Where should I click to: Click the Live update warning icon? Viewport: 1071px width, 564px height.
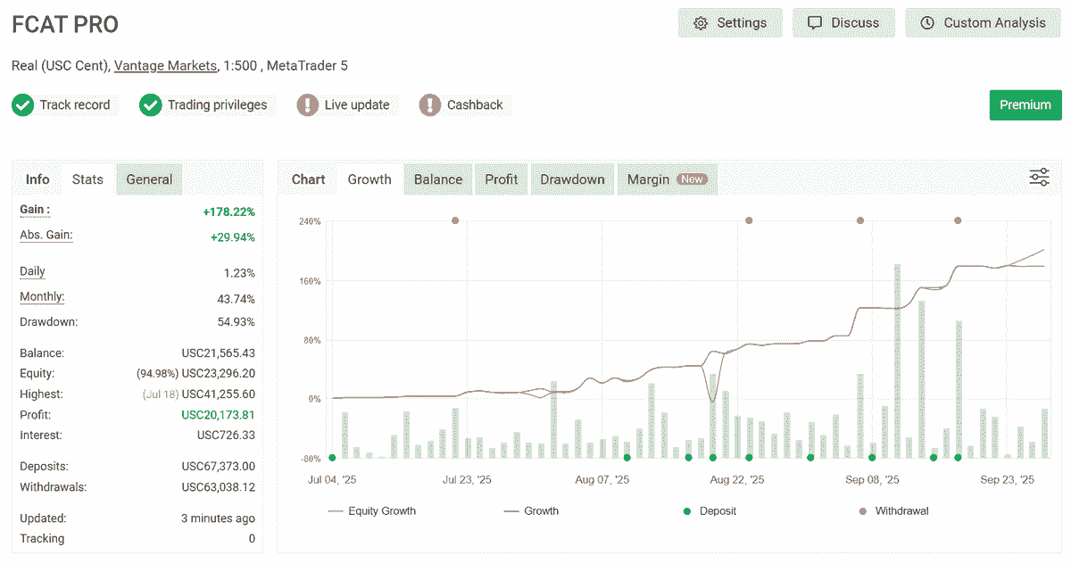308,105
